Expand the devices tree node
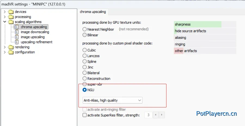 coord(5,12)
